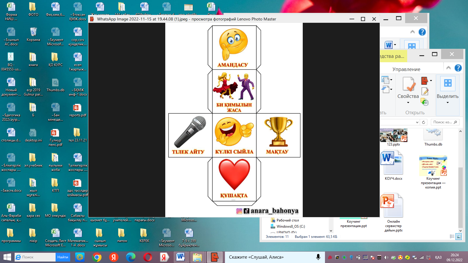
Task: Click the volume speaker tray icon
Action: 386,257
